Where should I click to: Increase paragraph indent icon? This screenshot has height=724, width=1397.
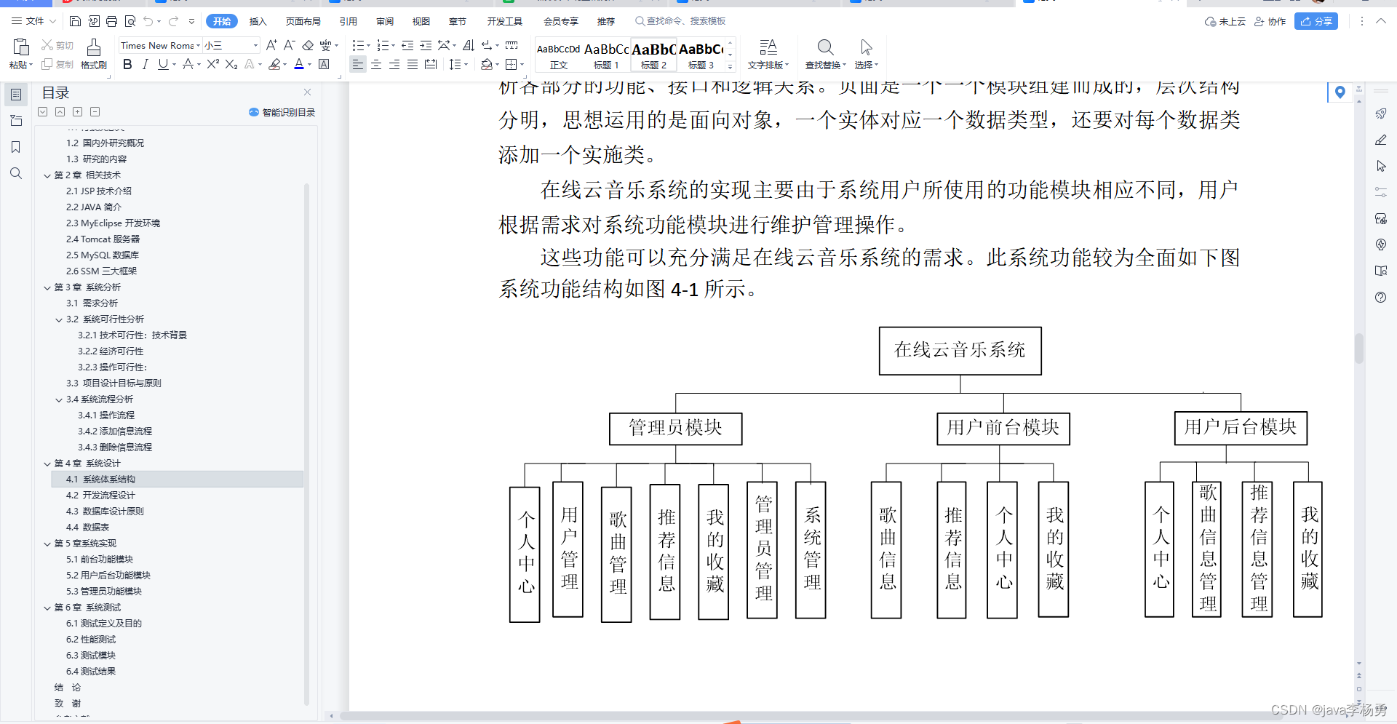(x=426, y=45)
